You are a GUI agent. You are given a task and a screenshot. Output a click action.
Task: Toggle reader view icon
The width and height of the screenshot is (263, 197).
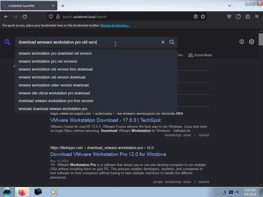click(x=195, y=16)
